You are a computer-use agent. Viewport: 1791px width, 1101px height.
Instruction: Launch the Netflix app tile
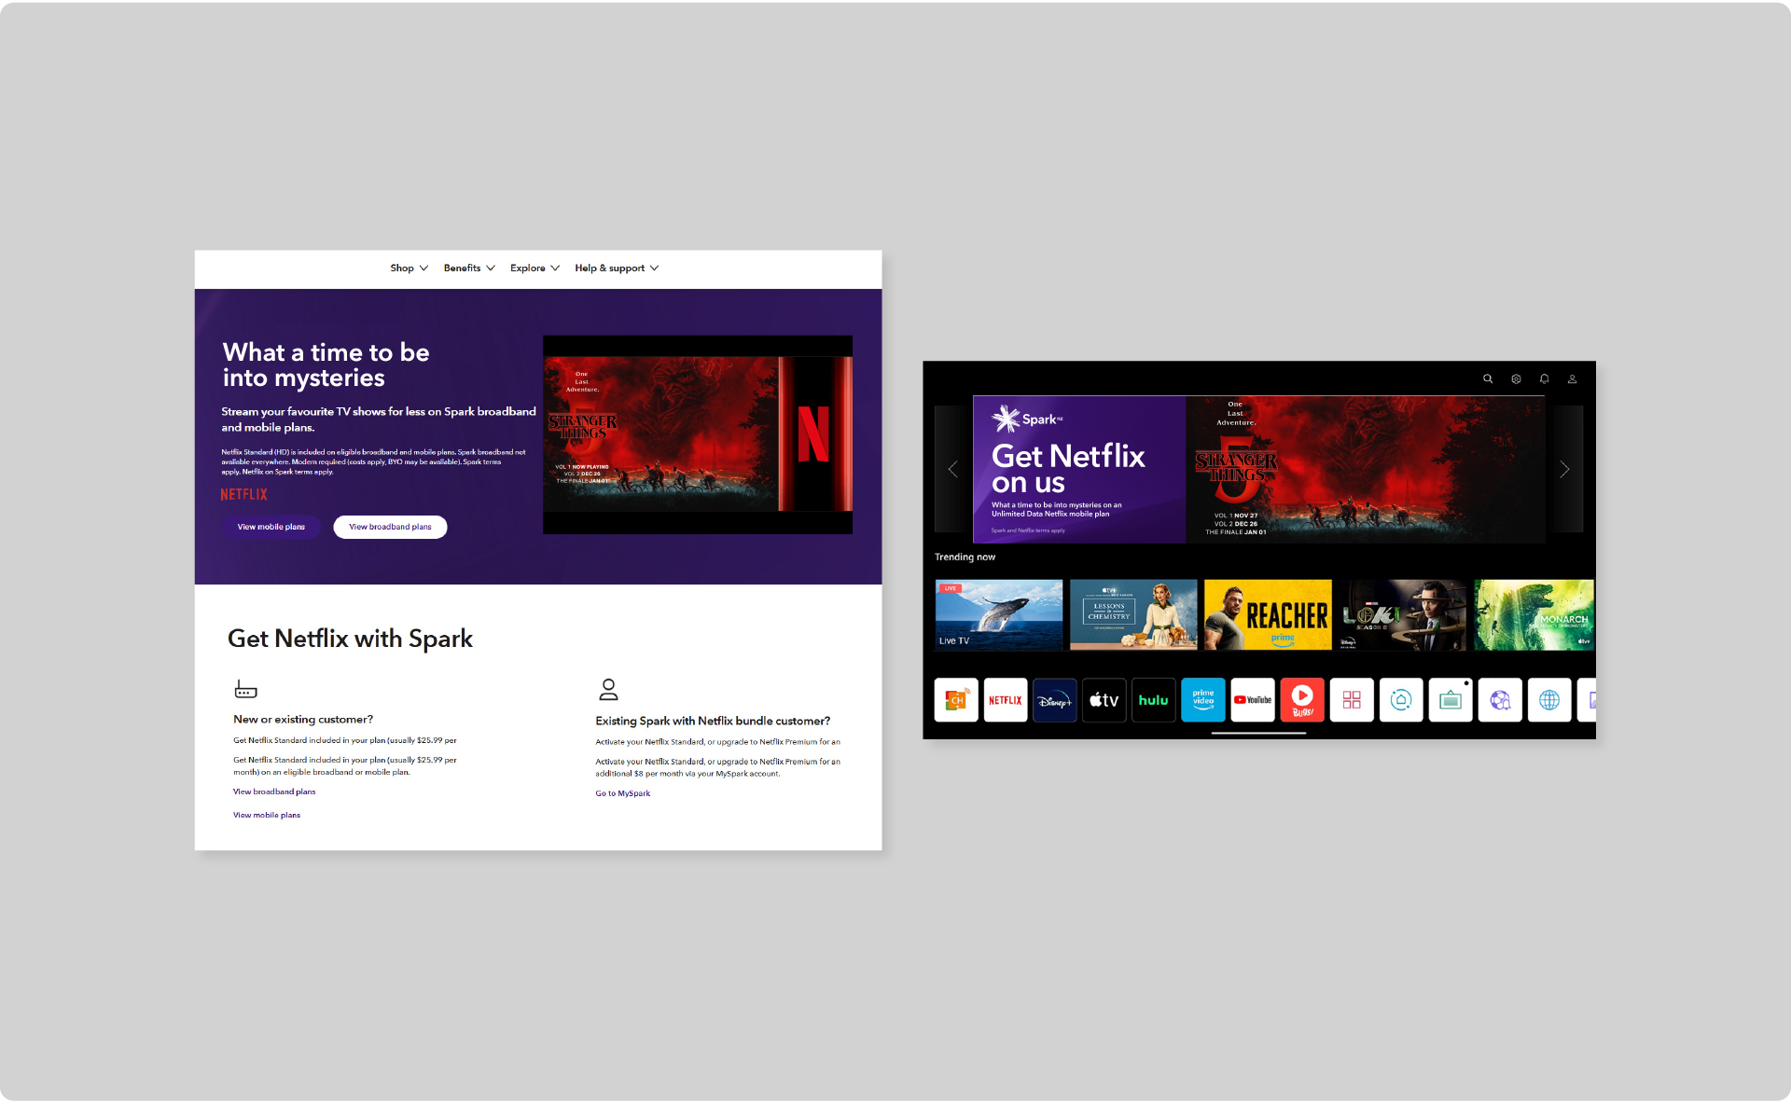[x=1006, y=700]
